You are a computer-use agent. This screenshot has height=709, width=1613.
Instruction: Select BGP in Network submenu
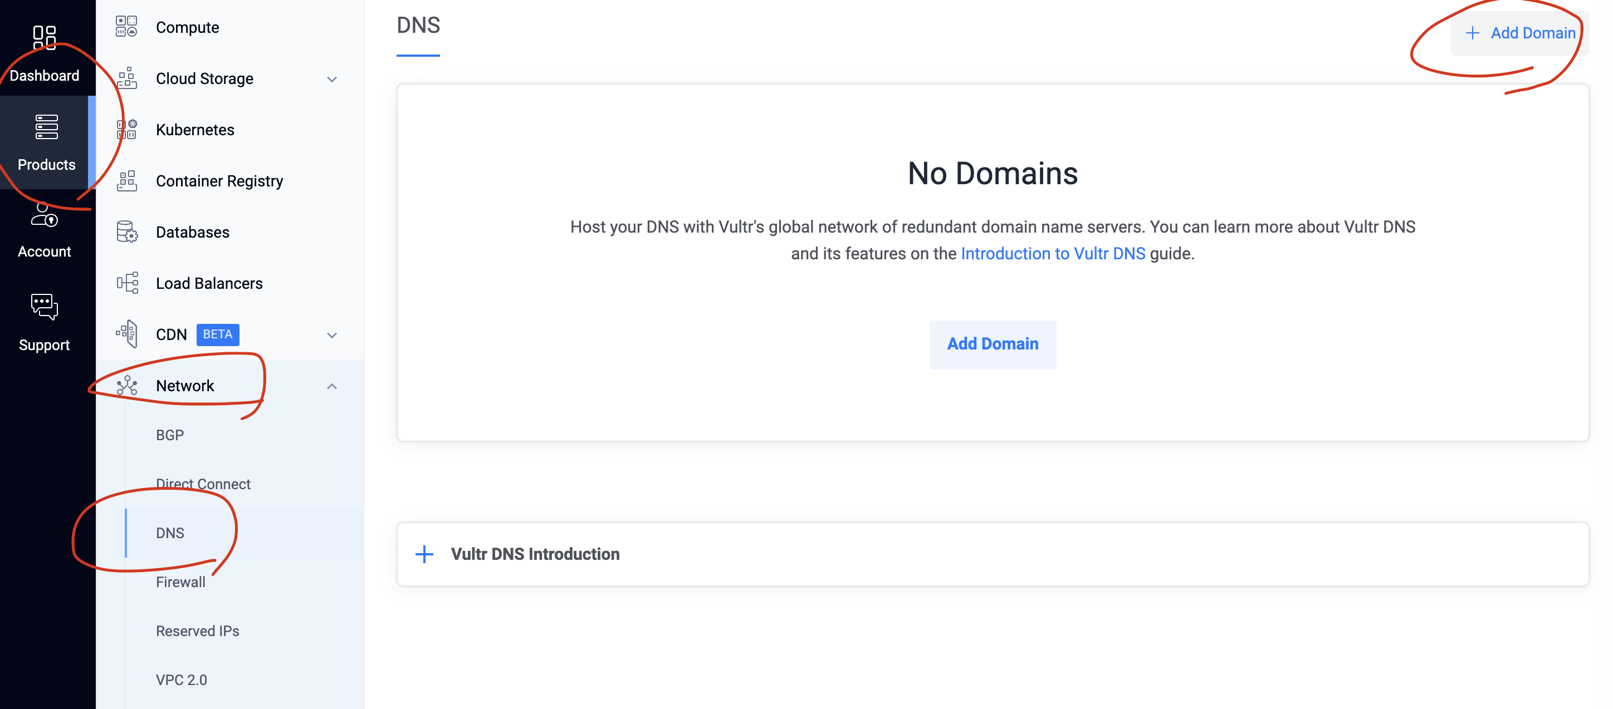coord(170,435)
